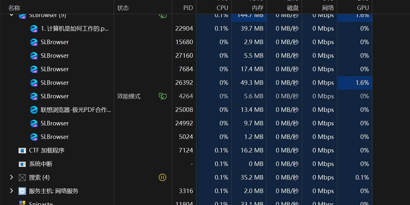Image resolution: width=410 pixels, height=205 pixels.
Task: Expand the 搜索 (4) process group
Action: 11,177
